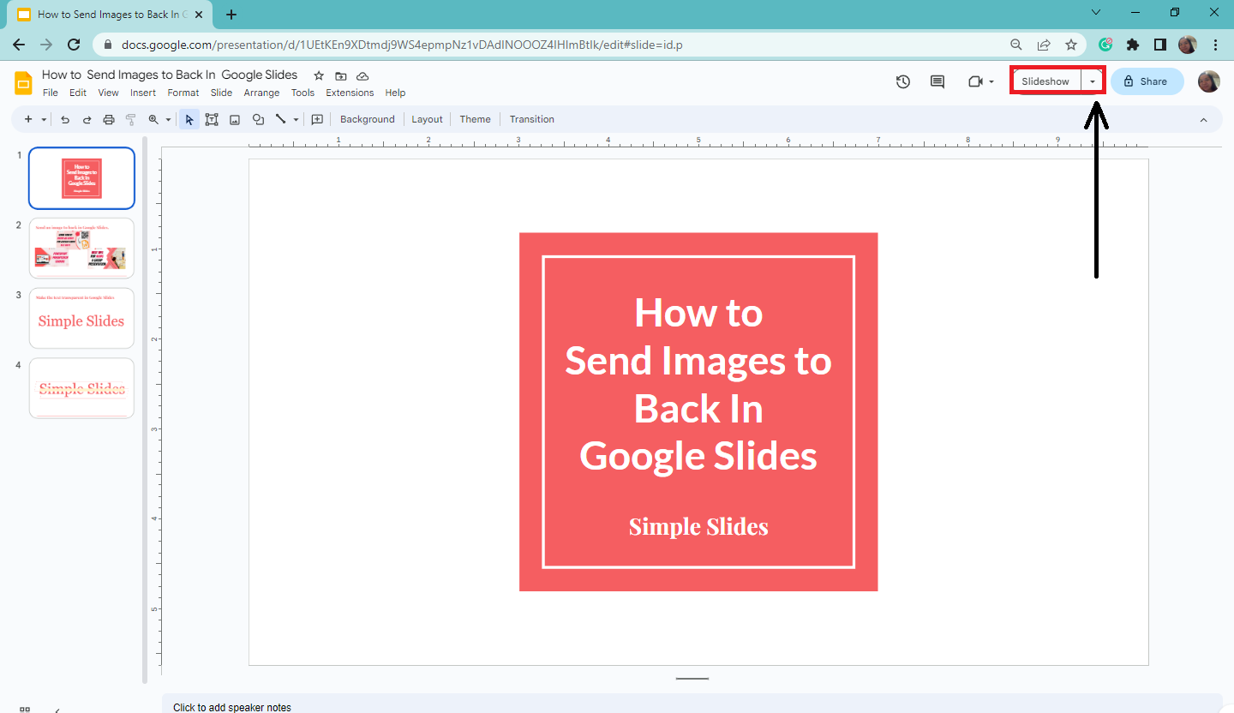Star this presentation
This screenshot has width=1234, height=713.
318,75
